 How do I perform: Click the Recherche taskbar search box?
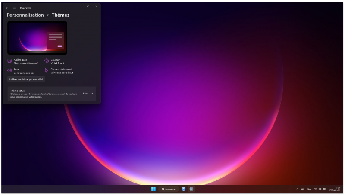point(168,189)
